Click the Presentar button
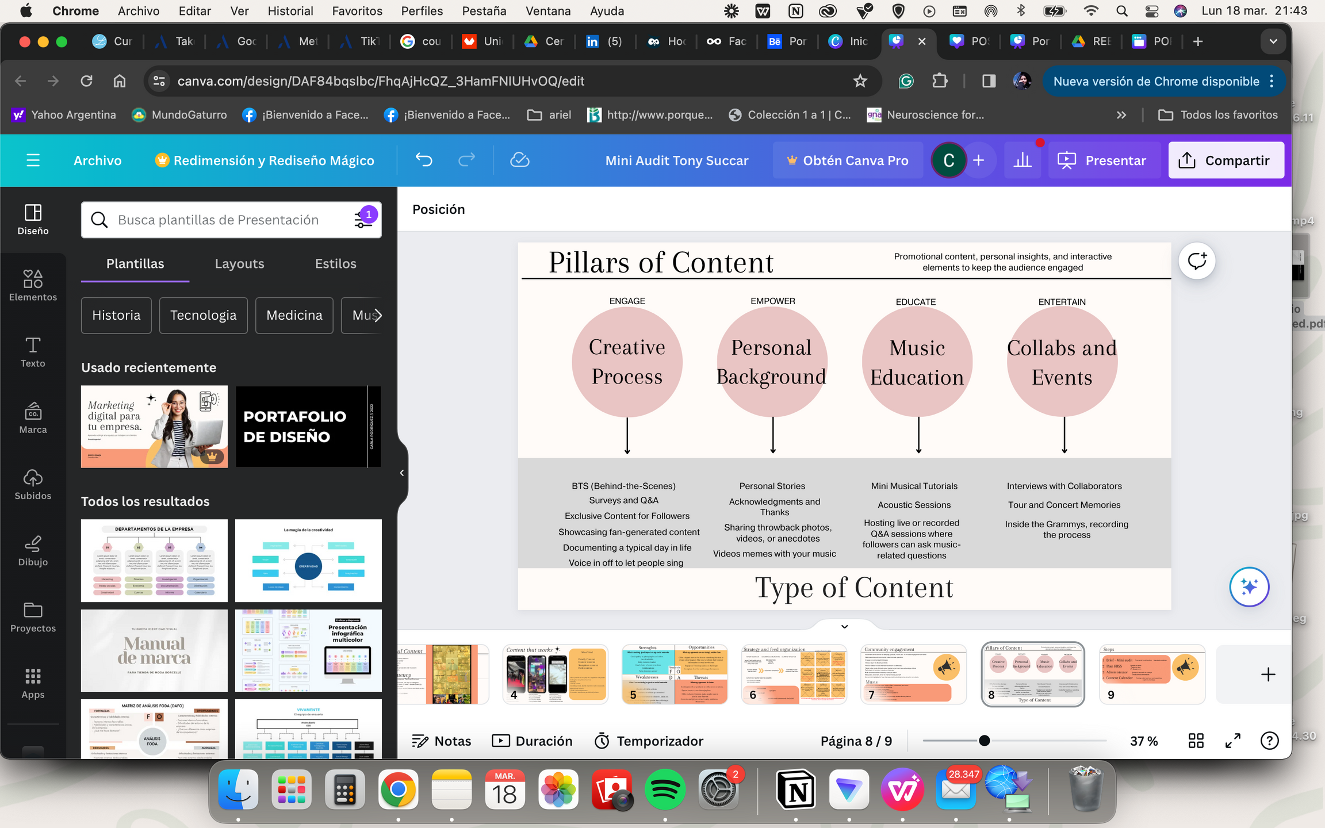 point(1102,160)
